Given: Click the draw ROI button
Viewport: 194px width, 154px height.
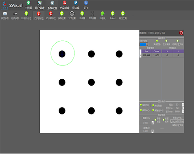Looking at the screenshot, I should [145, 105].
